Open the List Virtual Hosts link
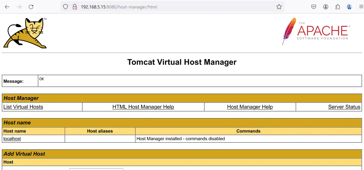The image size is (364, 170). [23, 107]
